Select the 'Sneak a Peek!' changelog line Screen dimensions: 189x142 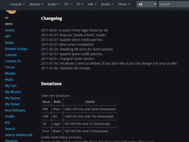click(74, 35)
